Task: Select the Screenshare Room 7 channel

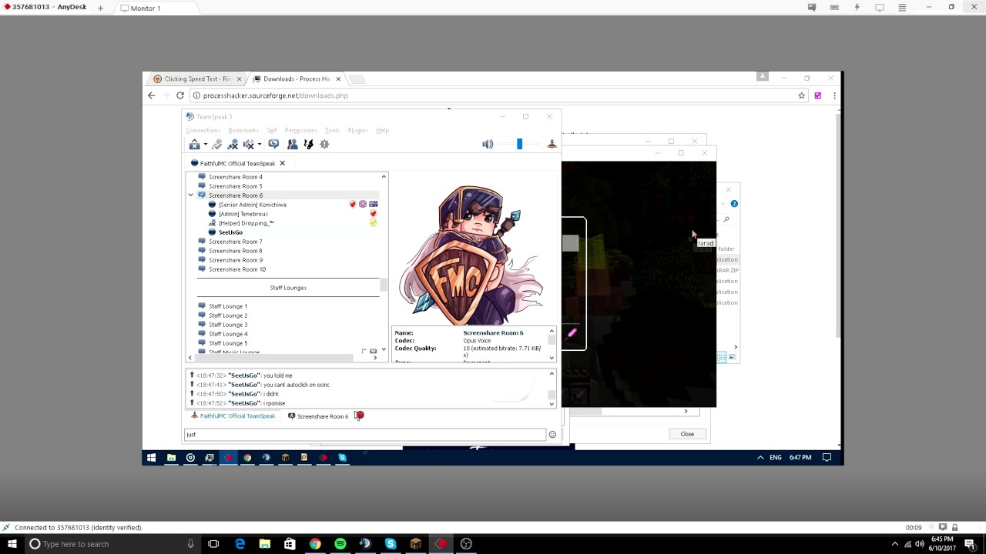Action: click(235, 242)
